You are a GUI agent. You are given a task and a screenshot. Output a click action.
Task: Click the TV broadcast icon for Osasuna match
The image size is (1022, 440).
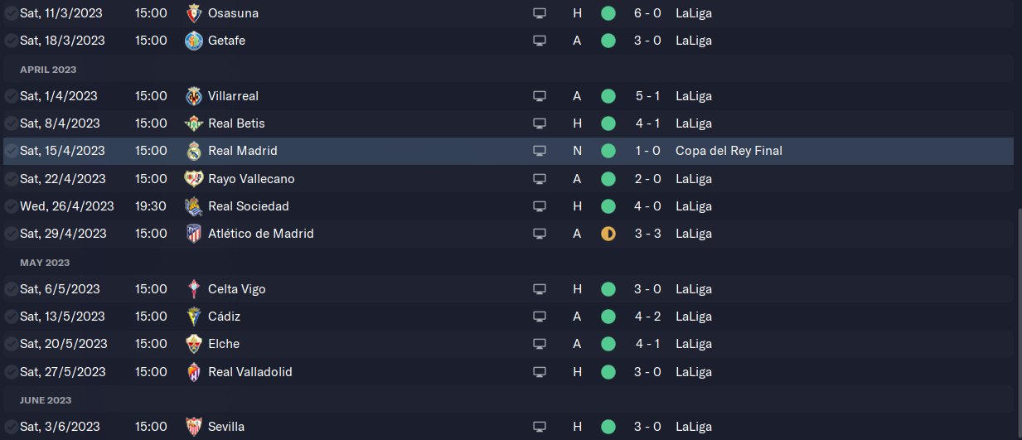(540, 13)
